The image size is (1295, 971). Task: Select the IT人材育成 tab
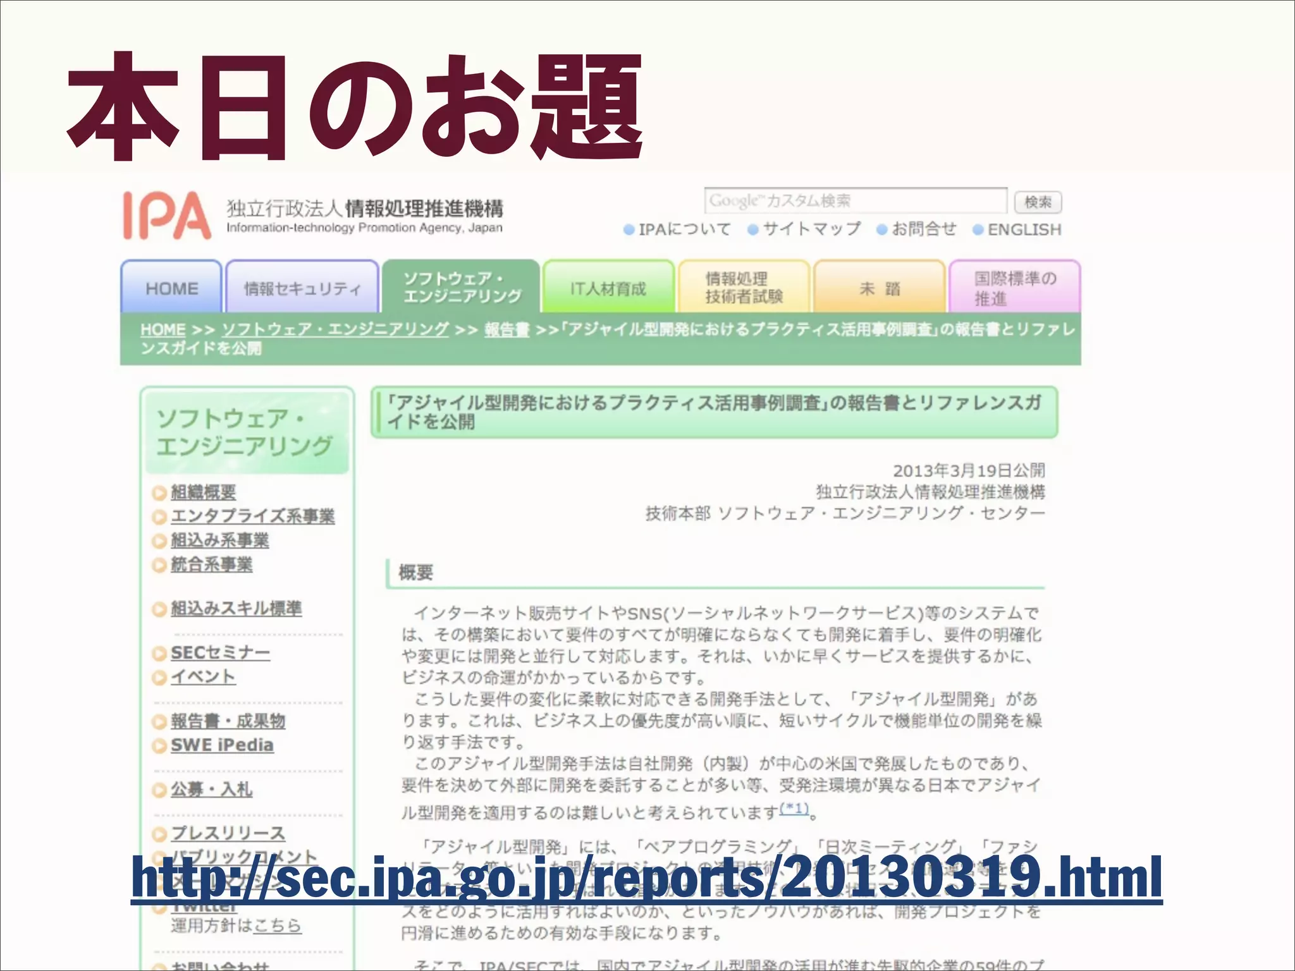tap(608, 287)
